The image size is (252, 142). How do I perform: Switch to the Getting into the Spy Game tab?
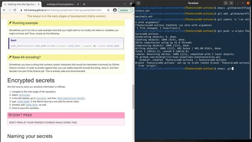pyautogui.click(x=22, y=4)
